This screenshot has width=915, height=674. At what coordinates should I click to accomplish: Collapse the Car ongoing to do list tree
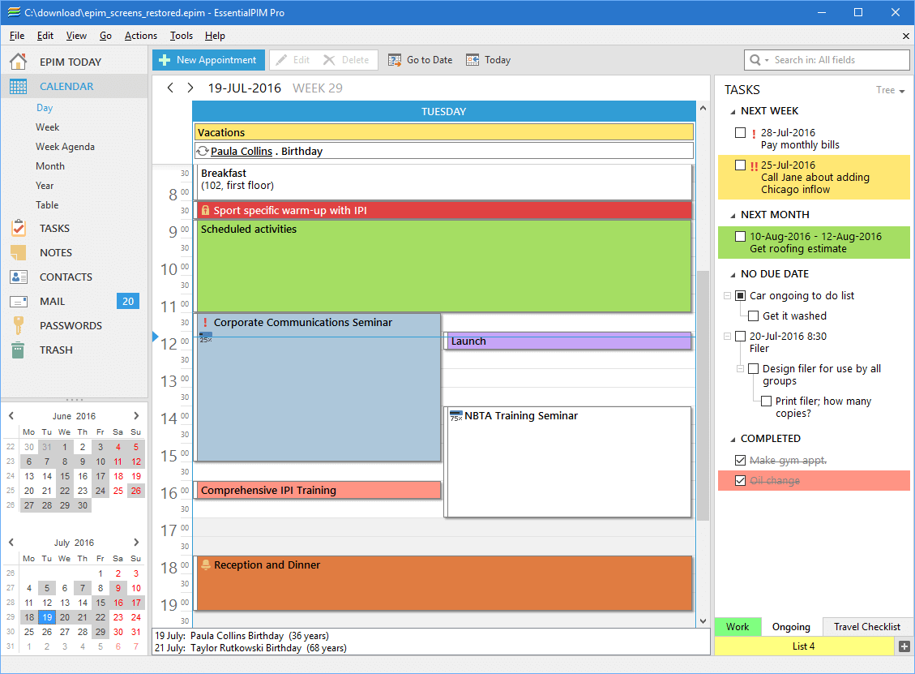tap(727, 296)
